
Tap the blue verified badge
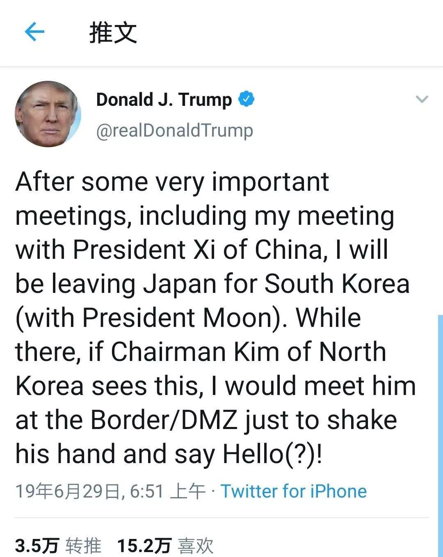click(x=247, y=99)
